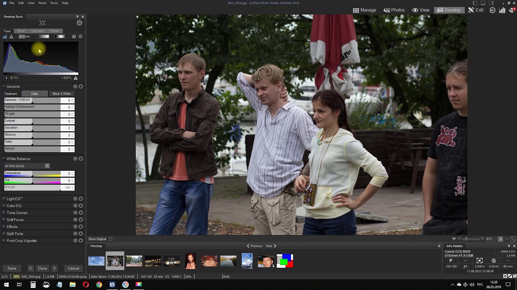This screenshot has width=517, height=290.
Task: Open Light EQ settings gear
Action: click(x=75, y=199)
